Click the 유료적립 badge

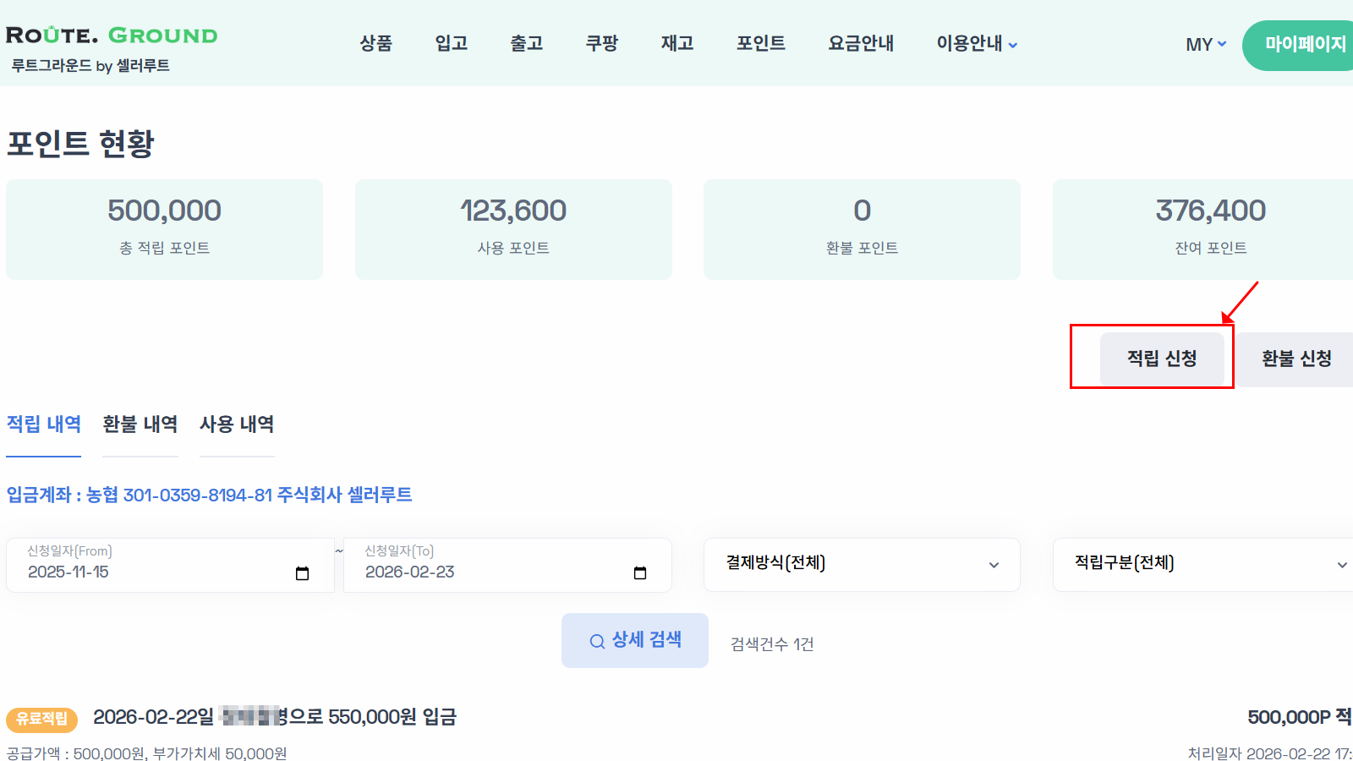pyautogui.click(x=41, y=720)
